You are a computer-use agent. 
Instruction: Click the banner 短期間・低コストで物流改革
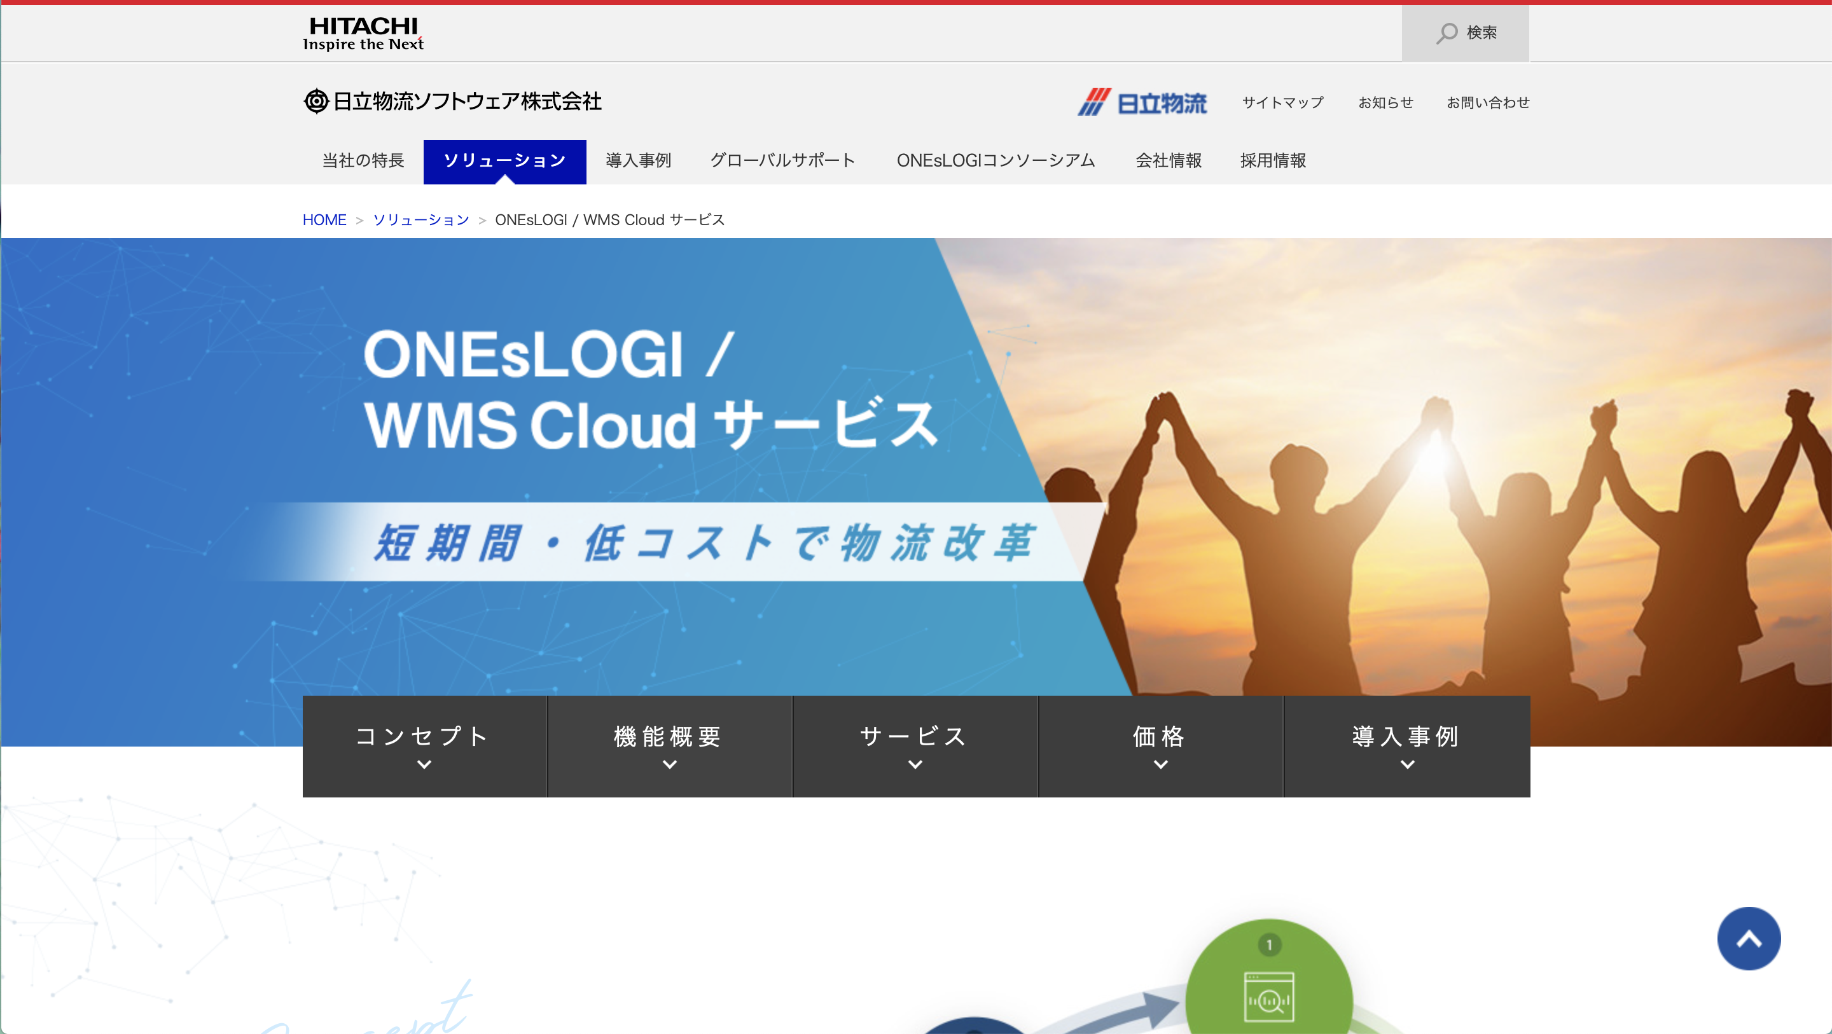coord(704,542)
